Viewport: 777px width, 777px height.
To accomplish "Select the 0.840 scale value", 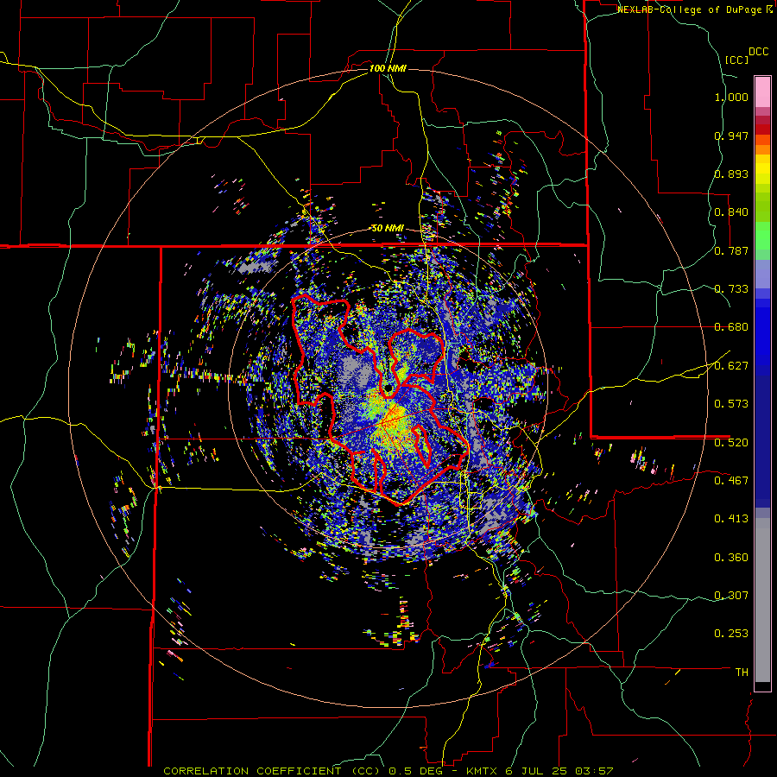I will pos(731,212).
